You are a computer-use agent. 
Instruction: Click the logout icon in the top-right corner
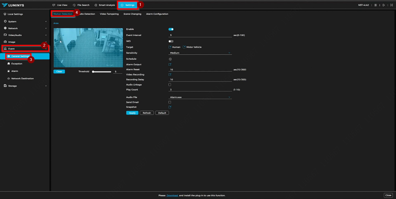(384, 5)
